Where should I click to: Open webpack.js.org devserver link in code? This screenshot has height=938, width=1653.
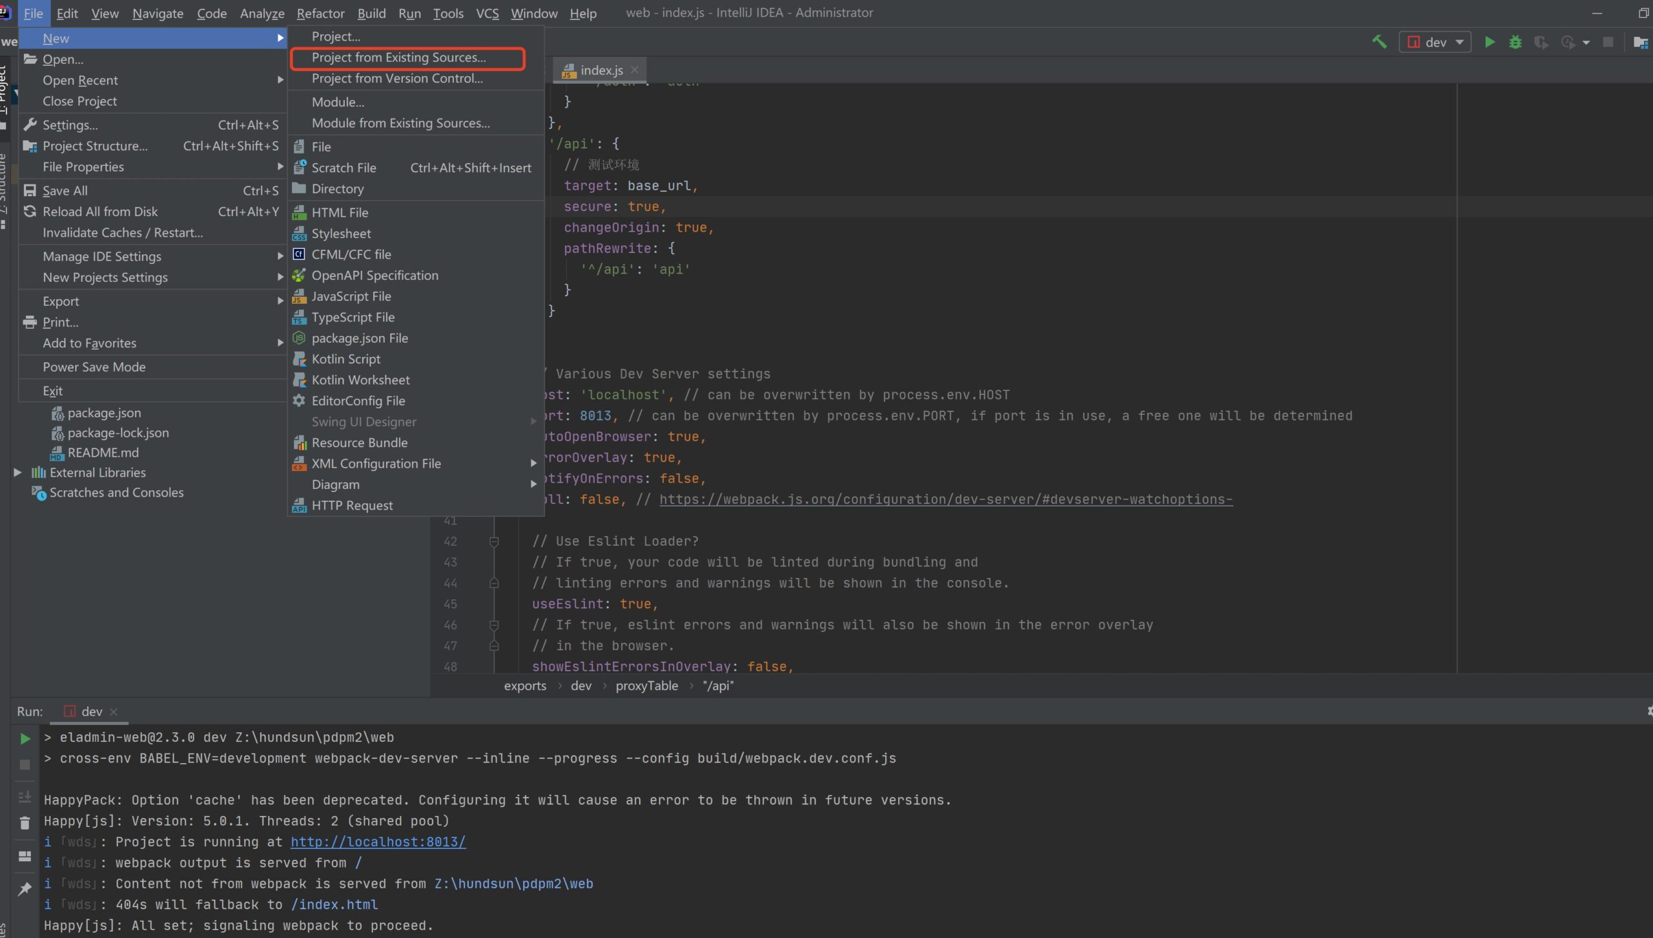pos(946,499)
